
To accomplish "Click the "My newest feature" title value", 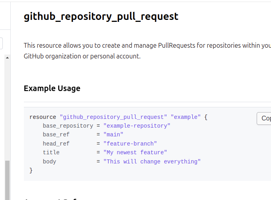I will click(x=135, y=152).
